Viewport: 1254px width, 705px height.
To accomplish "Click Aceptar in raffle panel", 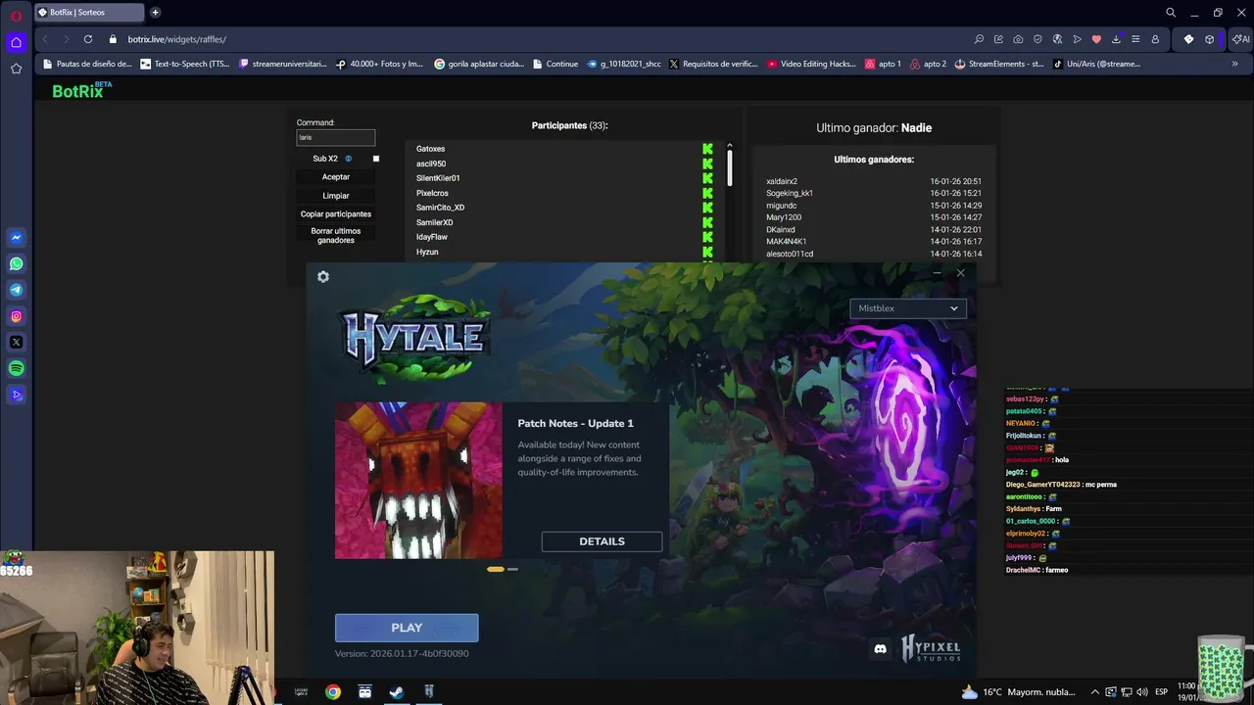I will [x=336, y=177].
